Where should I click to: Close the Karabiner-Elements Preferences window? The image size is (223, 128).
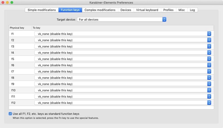3,3
